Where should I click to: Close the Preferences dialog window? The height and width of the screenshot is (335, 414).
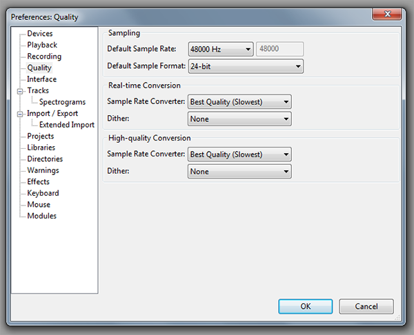(x=388, y=14)
